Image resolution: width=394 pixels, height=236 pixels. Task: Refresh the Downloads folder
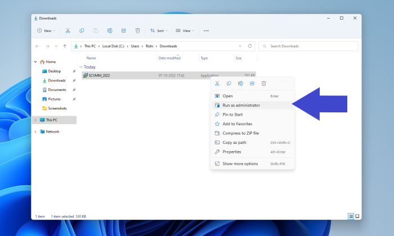250,46
